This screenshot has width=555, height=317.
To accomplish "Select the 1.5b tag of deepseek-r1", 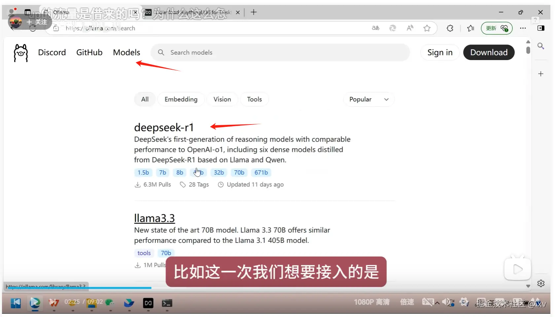I will [x=143, y=173].
